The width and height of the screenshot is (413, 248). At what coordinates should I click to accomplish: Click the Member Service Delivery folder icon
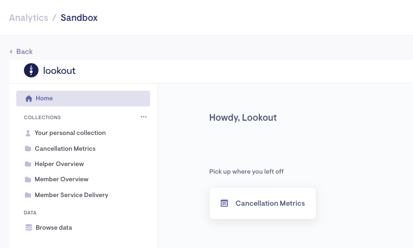(28, 195)
